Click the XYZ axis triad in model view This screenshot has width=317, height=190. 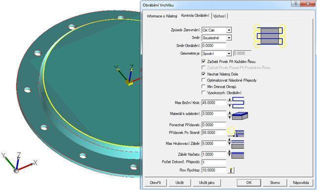19,163
